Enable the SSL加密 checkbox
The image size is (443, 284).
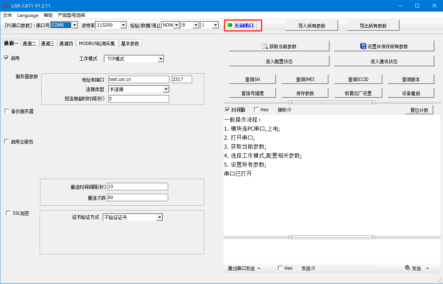coord(8,213)
